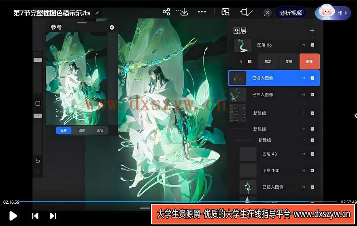Open blend mode N of 图层 86

click(x=304, y=45)
